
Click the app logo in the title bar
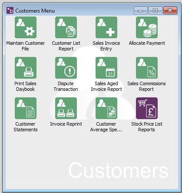pyautogui.click(x=10, y=10)
